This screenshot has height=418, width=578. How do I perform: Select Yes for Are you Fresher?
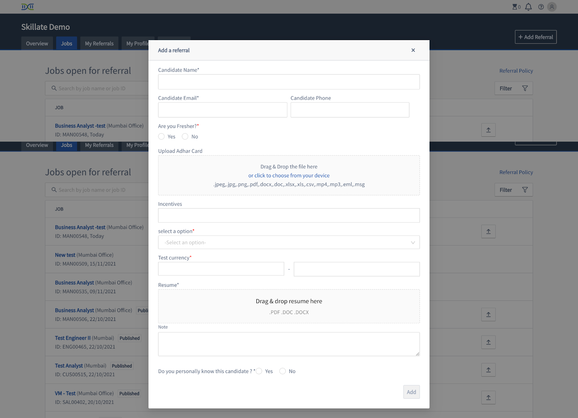coord(161,136)
